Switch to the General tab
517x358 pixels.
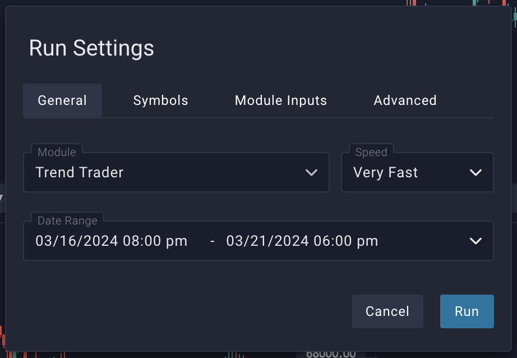pos(62,101)
